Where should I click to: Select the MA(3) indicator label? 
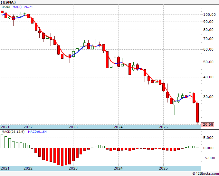coord(17,7)
